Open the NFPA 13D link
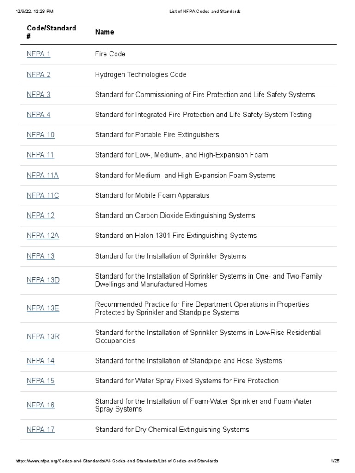 point(43,280)
